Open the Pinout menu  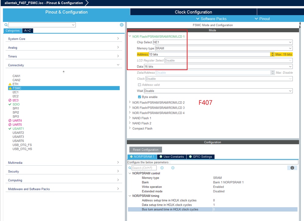[x=262, y=19]
